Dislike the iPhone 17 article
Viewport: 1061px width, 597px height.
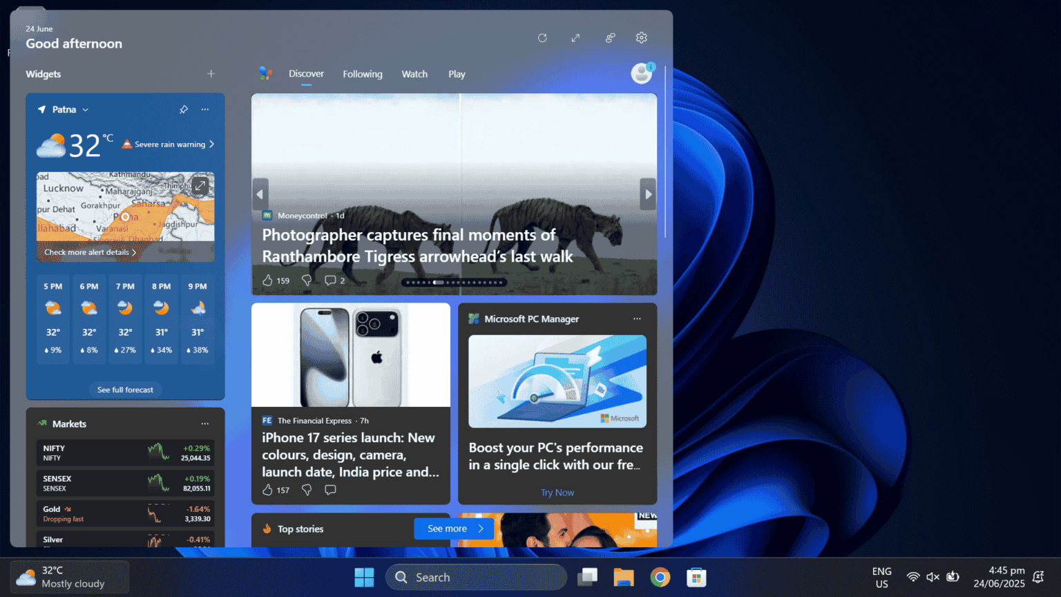[x=306, y=489]
